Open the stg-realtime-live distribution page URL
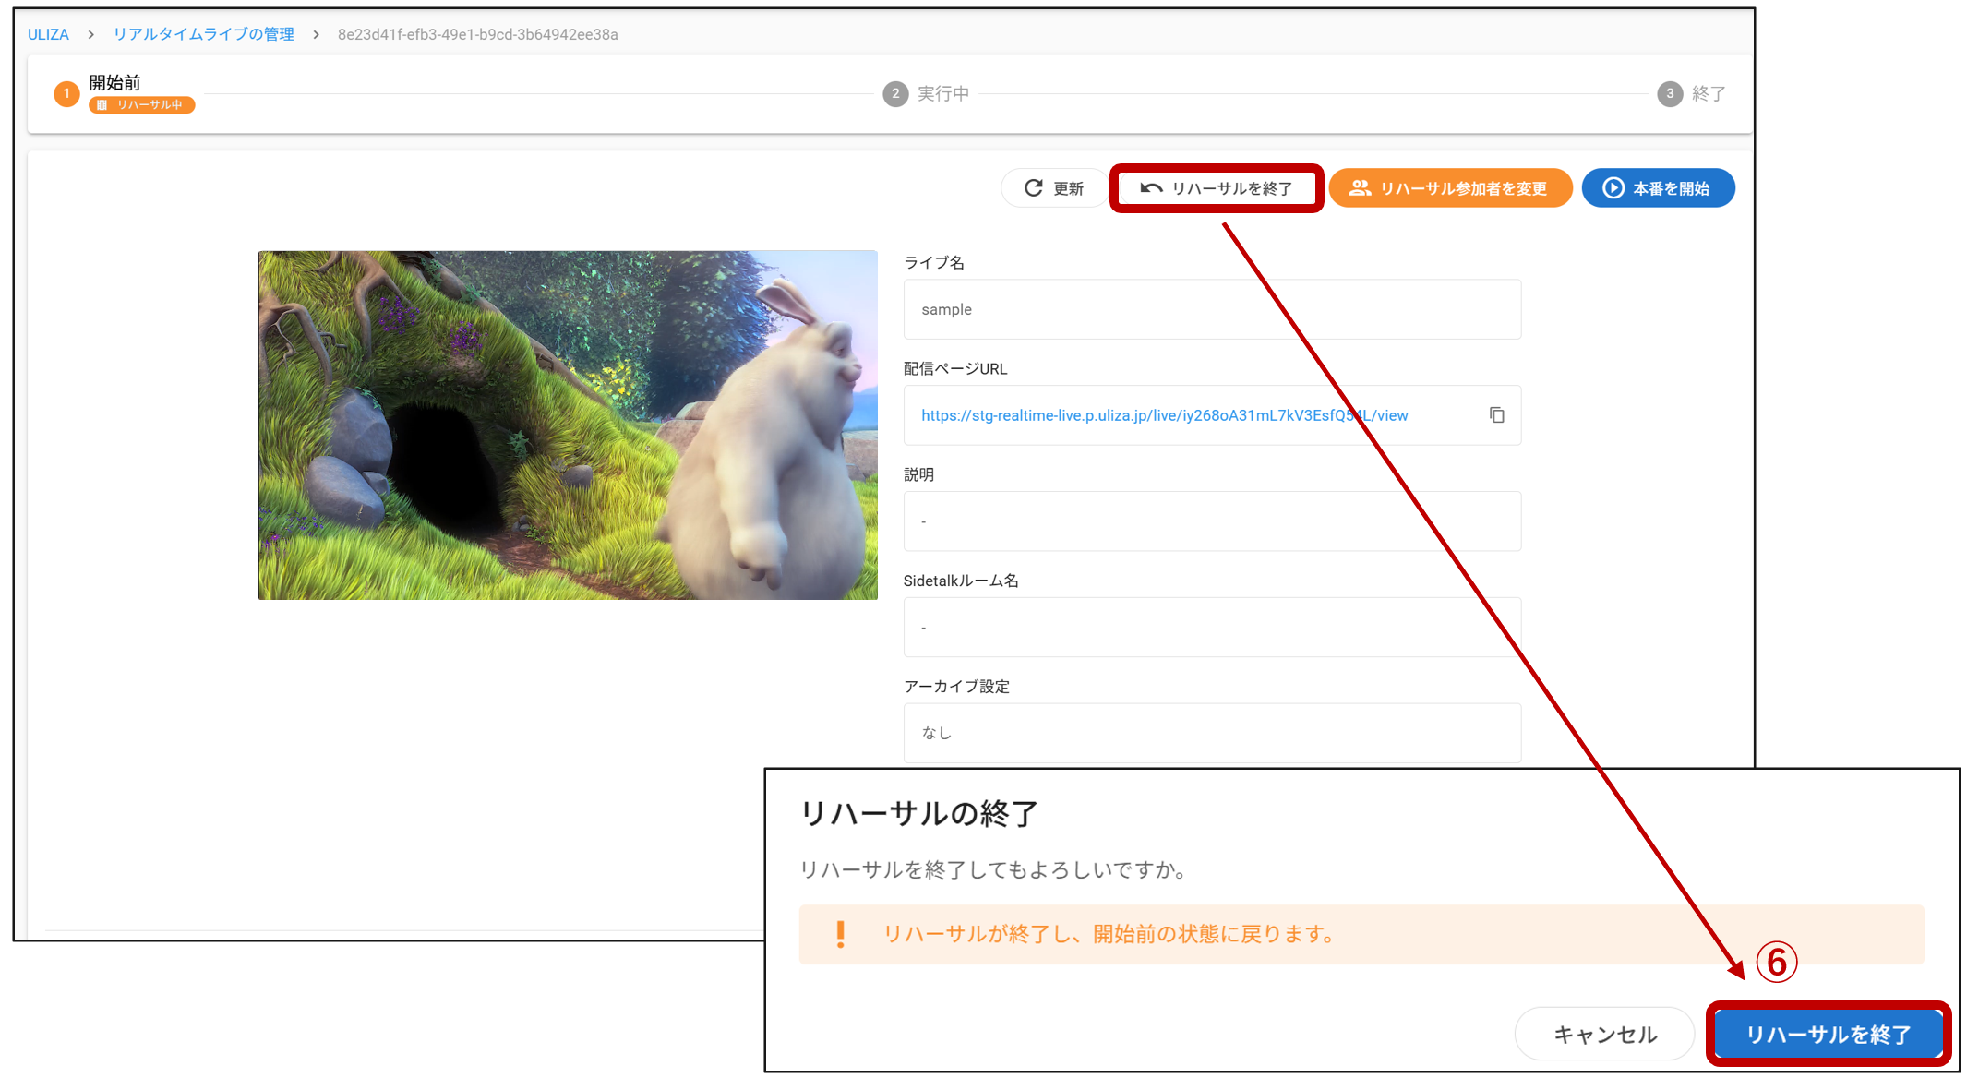 tap(1164, 415)
